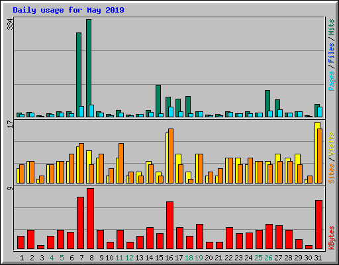Click the orange Sites bar for day 16
Image resolution: width=339 pixels, height=265 pixels.
pos(171,156)
